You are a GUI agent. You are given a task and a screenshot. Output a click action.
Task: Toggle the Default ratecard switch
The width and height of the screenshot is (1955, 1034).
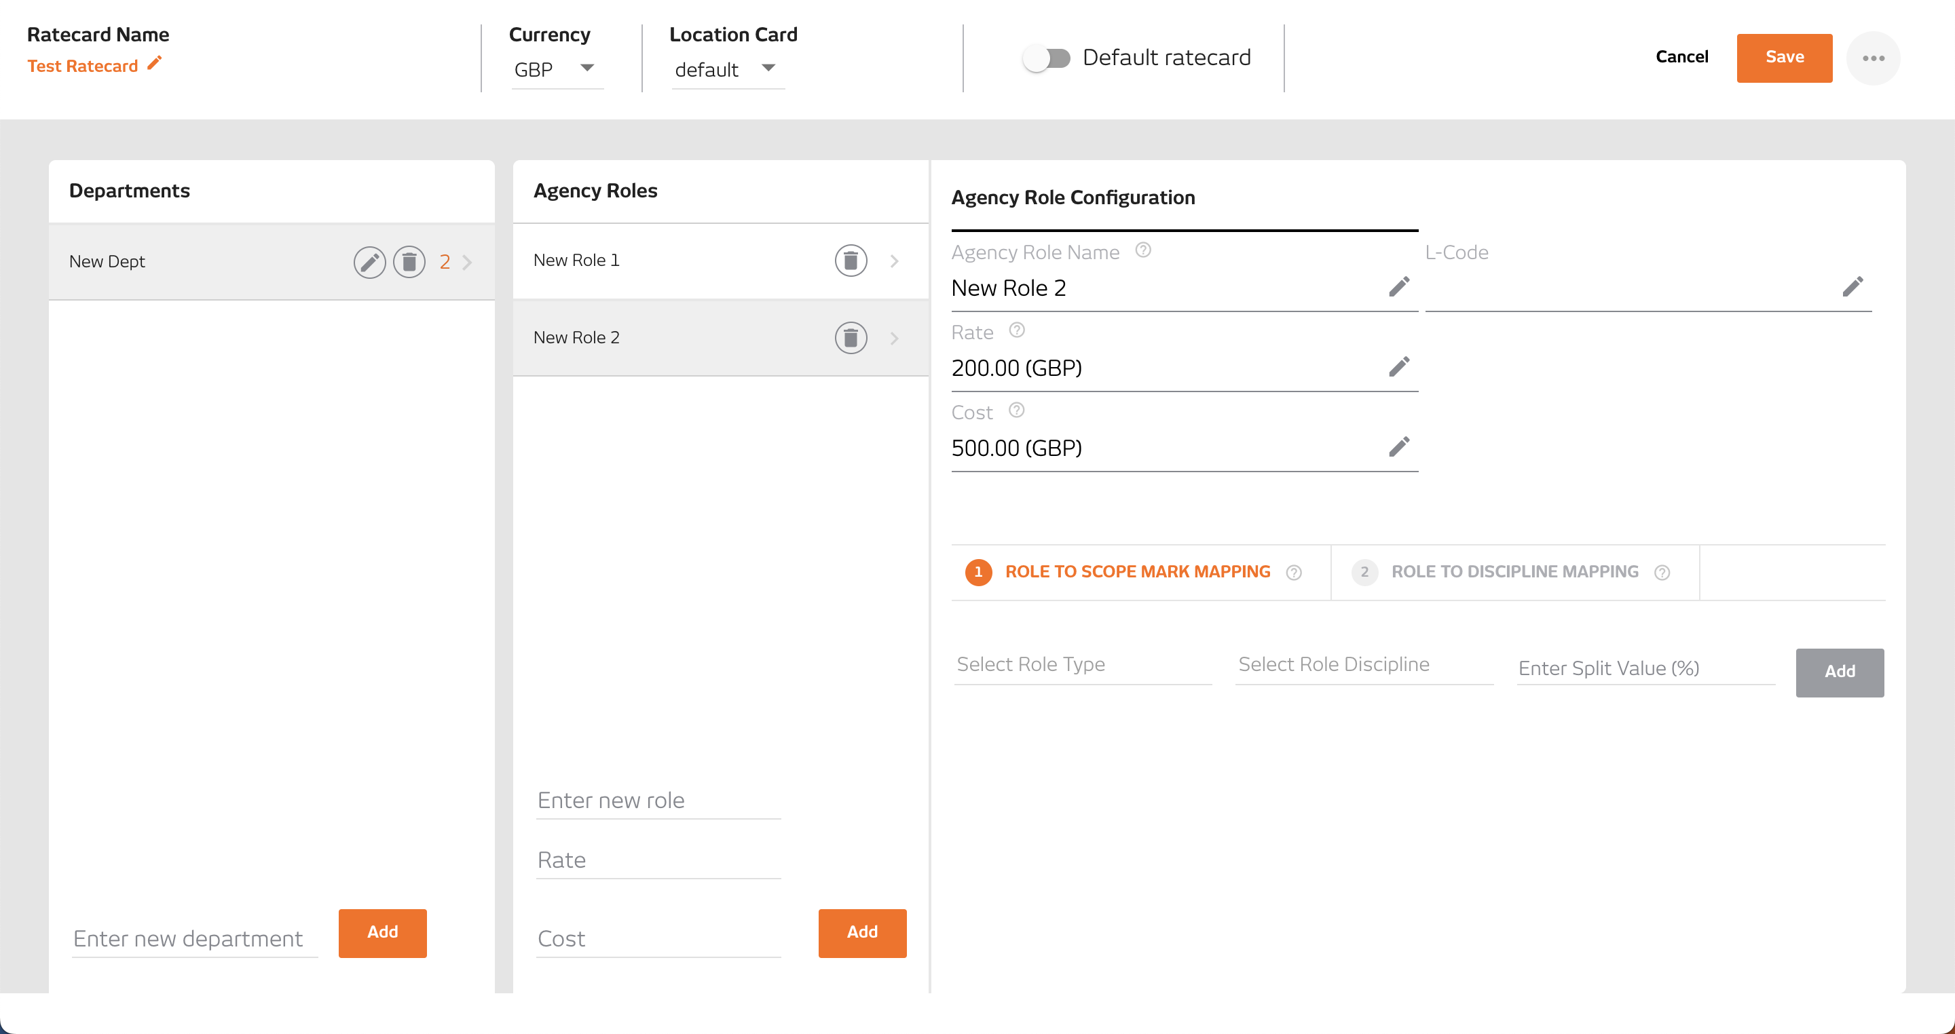[x=1047, y=58]
